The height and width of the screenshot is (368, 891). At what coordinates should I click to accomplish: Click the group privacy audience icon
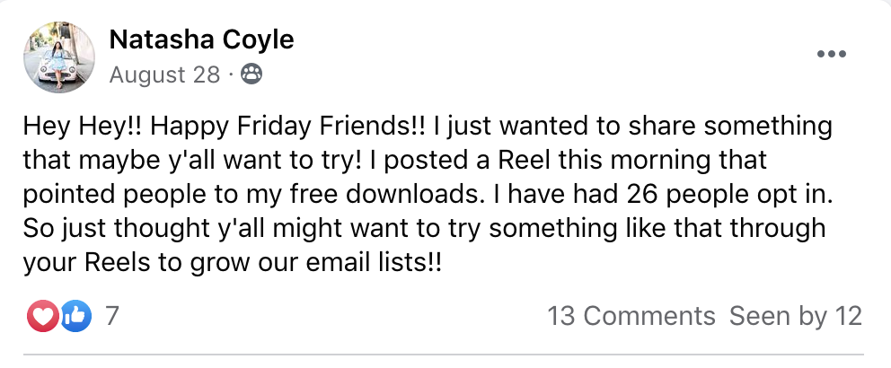(251, 74)
